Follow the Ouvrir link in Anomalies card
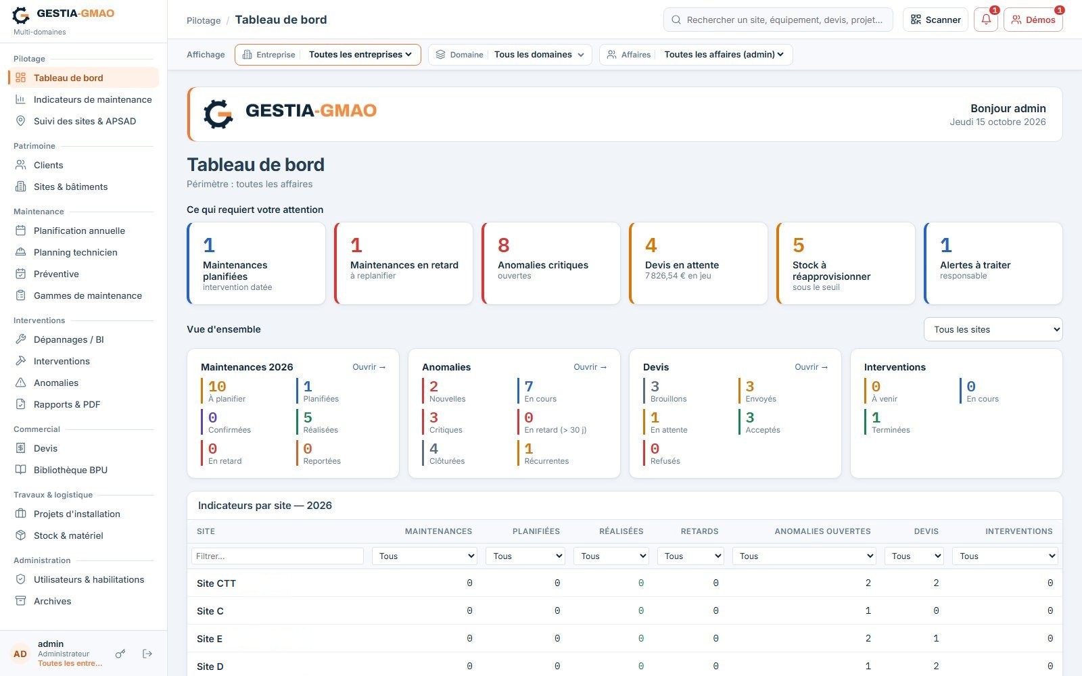The image size is (1082, 676). click(x=590, y=367)
